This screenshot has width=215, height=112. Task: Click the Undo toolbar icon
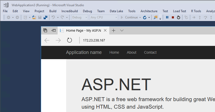(53, 17)
